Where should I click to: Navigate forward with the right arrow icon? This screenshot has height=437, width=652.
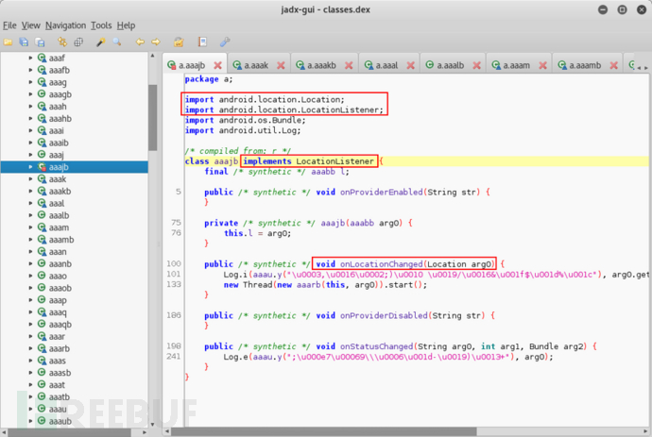(154, 42)
